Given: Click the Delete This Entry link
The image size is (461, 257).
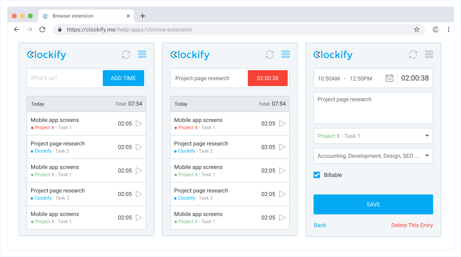Looking at the screenshot, I should point(412,225).
